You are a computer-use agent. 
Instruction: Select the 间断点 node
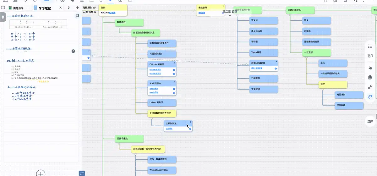316,31
